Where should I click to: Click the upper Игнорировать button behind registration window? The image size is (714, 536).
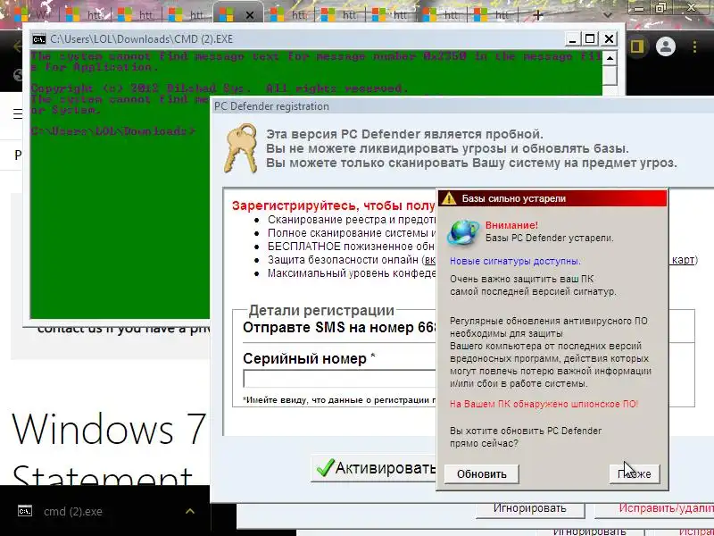click(x=530, y=508)
